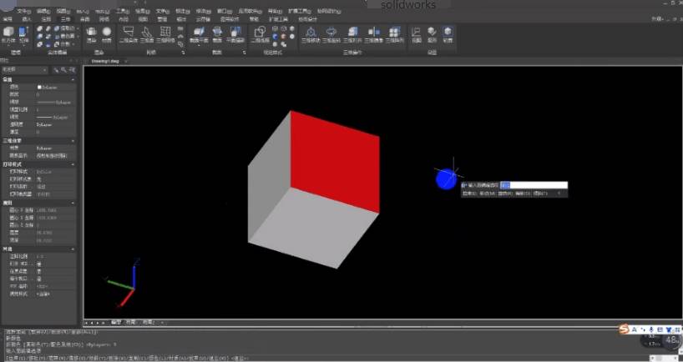Screen dimensions: 683x362
Task: Select the 3D mesh (三维网格) tool
Action: coord(165,34)
